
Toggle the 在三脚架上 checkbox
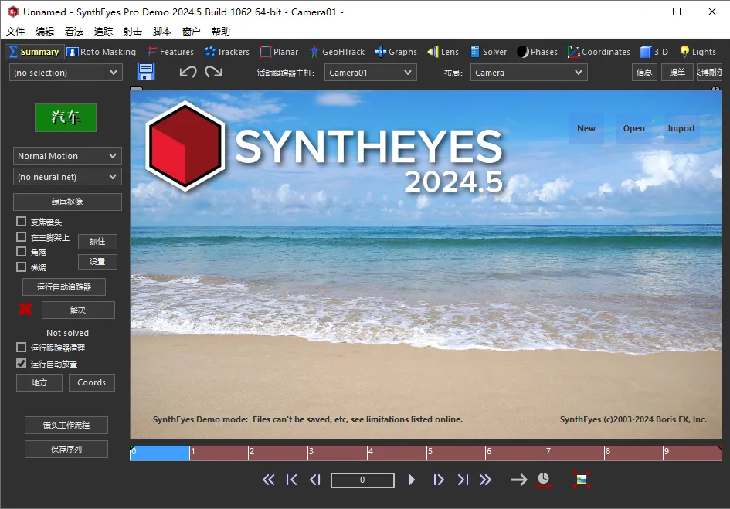click(x=22, y=237)
